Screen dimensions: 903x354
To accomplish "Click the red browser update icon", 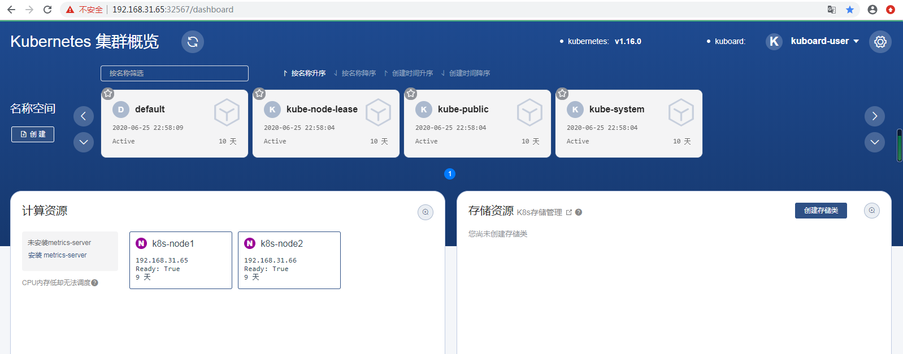I will [891, 10].
